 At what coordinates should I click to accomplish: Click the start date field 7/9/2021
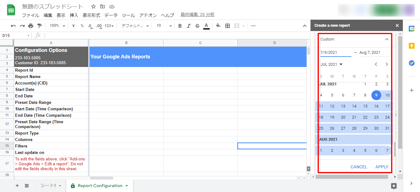336,53
